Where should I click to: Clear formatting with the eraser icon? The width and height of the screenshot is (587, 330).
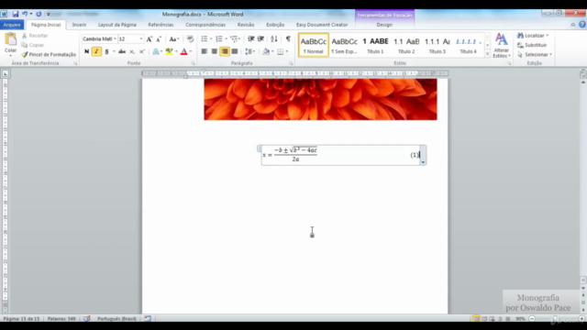click(190, 38)
